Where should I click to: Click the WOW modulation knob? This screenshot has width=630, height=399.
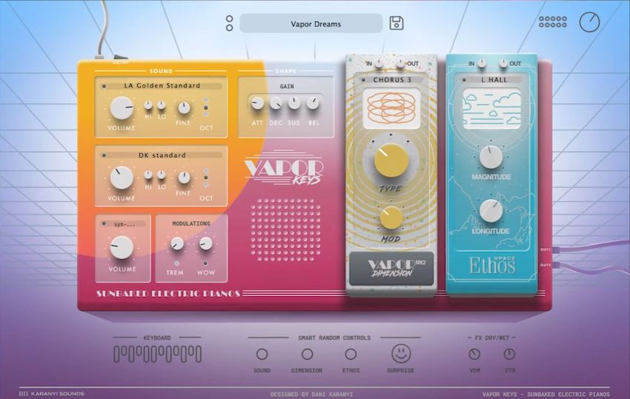[206, 244]
